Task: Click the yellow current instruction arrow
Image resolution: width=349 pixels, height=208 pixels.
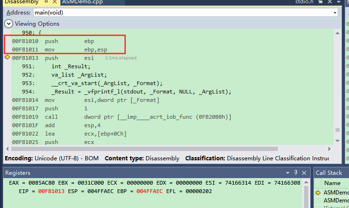Action: coord(7,58)
